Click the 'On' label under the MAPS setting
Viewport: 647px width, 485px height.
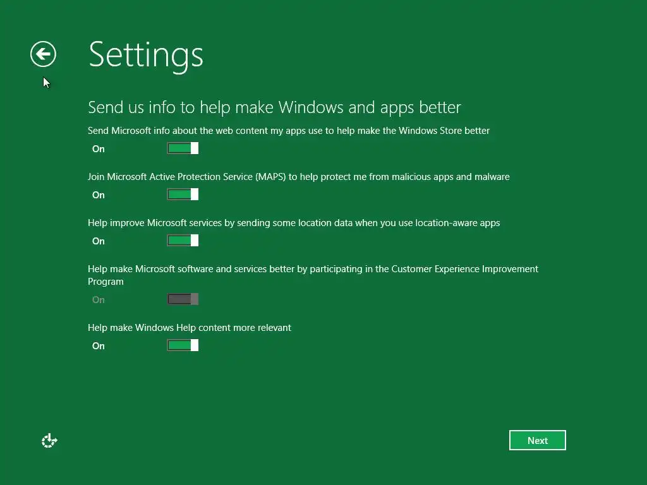[x=98, y=195]
